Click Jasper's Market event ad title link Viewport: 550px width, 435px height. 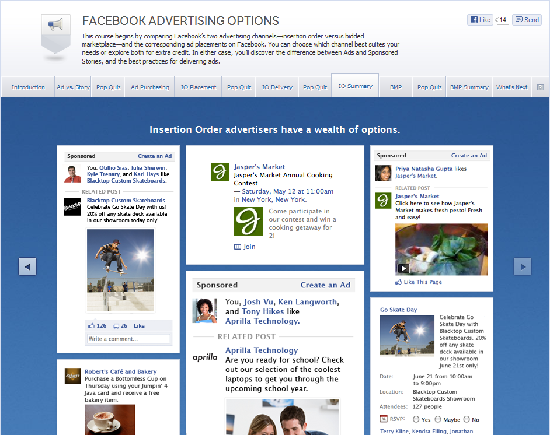259,167
